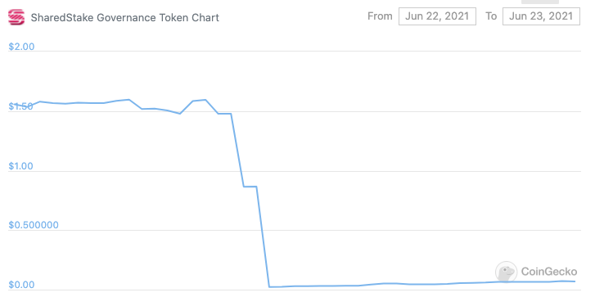Select the $2.00 price axis label
Screen dimensions: 595x306
21,47
